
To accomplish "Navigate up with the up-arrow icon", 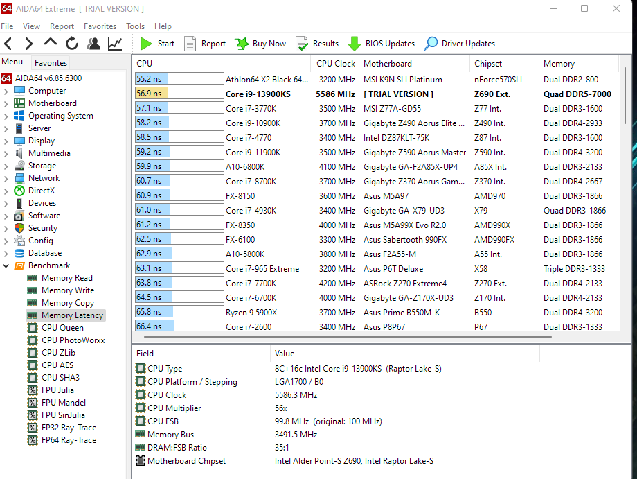I will pos(51,44).
